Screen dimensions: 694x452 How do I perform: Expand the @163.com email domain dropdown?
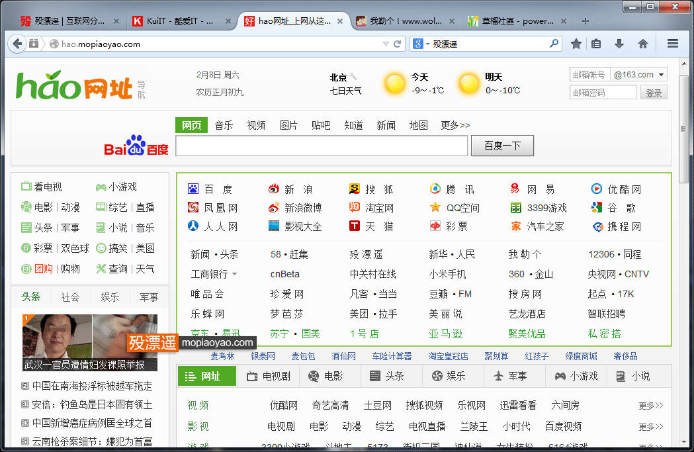[661, 74]
